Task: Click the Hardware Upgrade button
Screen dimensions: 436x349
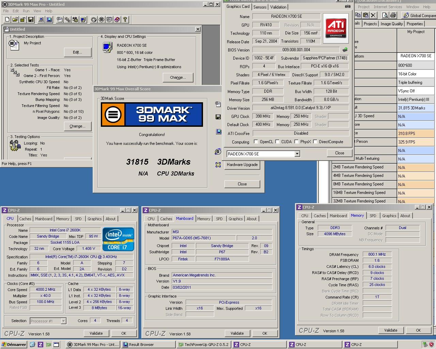Action: 242,165
